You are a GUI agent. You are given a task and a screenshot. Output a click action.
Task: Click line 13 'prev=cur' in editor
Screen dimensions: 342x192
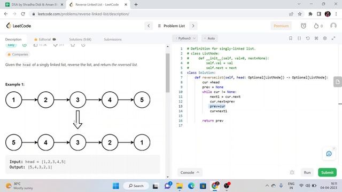pyautogui.click(x=217, y=106)
